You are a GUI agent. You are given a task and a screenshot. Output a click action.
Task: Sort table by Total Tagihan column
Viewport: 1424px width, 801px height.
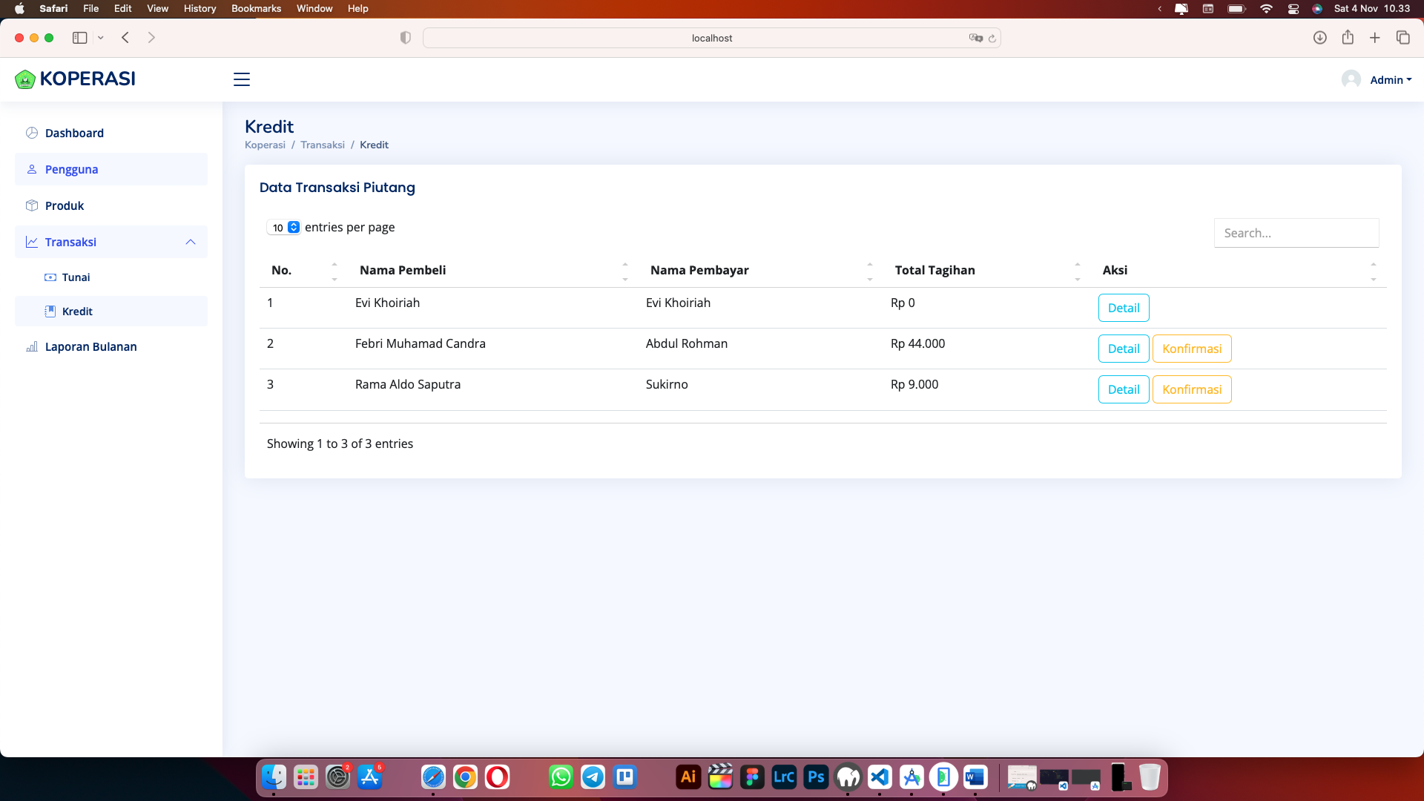934,270
